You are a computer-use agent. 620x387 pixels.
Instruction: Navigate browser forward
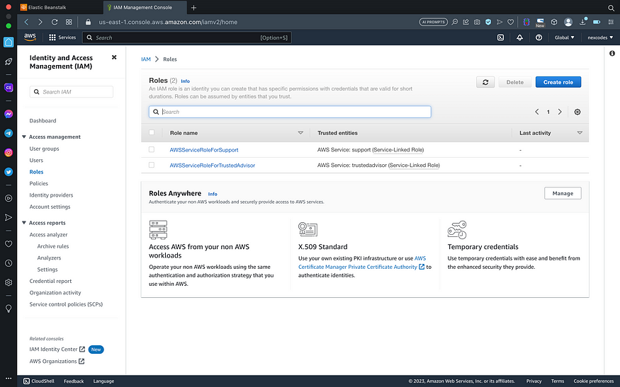pos(40,22)
